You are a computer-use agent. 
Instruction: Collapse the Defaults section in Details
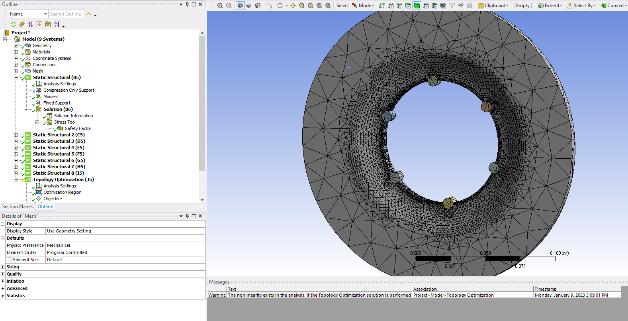[x=2, y=238]
